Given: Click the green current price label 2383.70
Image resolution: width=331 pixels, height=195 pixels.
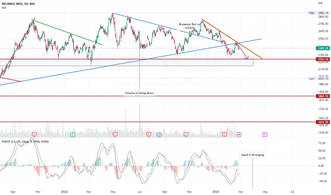Looking at the screenshot, I should click(323, 48).
